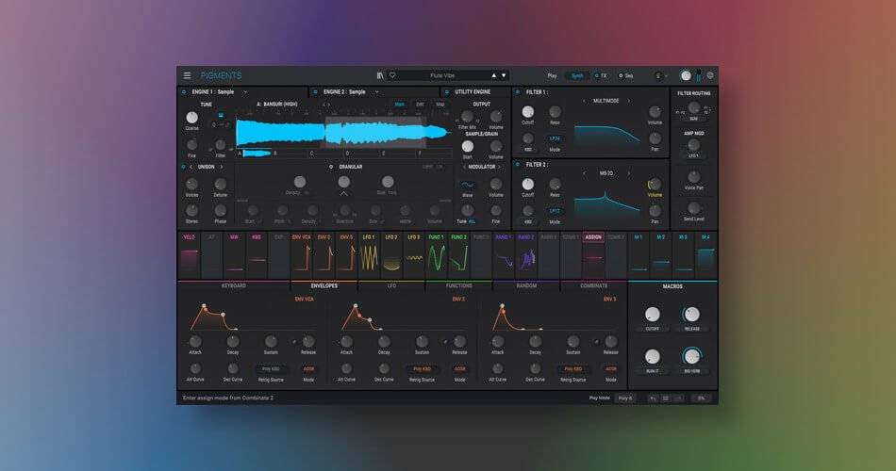The image size is (896, 471).
Task: Load previous preset with up arrow
Action: coord(493,75)
